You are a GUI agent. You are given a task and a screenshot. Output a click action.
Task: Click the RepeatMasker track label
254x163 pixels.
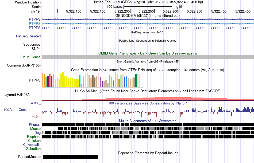pos(29,157)
